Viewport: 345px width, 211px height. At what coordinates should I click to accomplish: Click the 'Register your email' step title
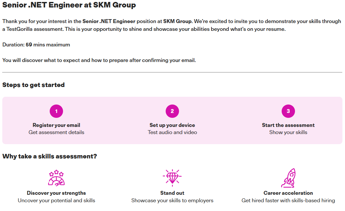pyautogui.click(x=56, y=125)
